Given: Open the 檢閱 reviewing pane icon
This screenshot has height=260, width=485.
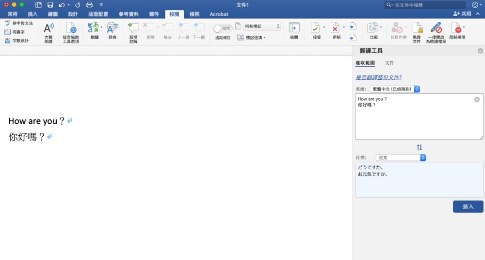Looking at the screenshot, I should (294, 29).
